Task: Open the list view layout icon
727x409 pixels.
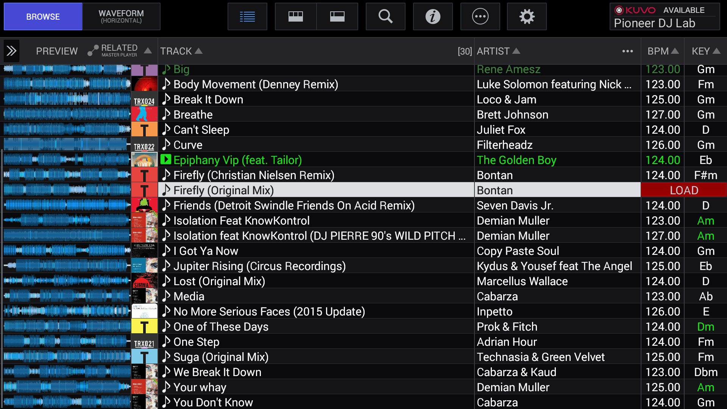Action: (x=248, y=17)
